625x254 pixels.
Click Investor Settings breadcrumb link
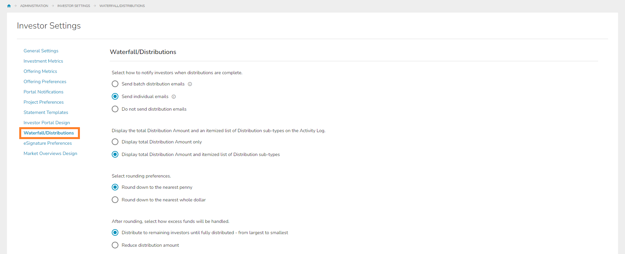[74, 6]
